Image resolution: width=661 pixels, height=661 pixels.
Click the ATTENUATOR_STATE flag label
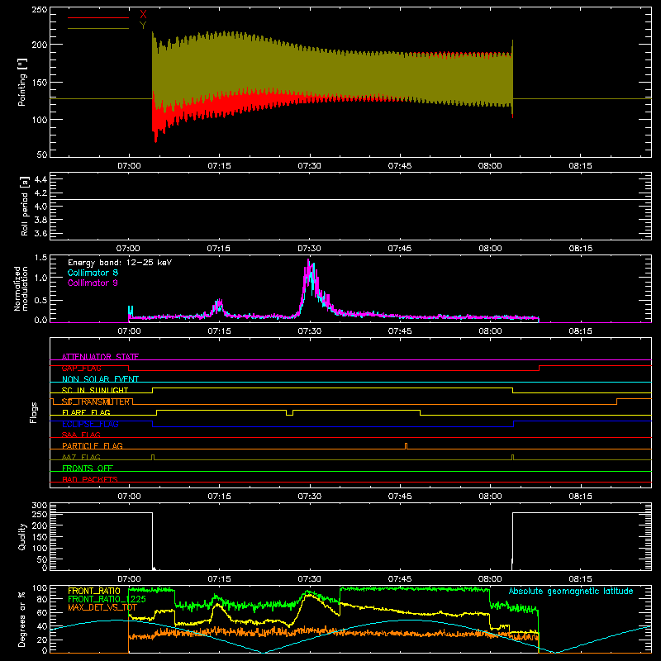coord(100,357)
